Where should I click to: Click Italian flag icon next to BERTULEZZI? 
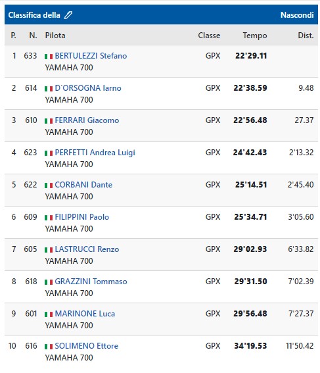(x=49, y=57)
